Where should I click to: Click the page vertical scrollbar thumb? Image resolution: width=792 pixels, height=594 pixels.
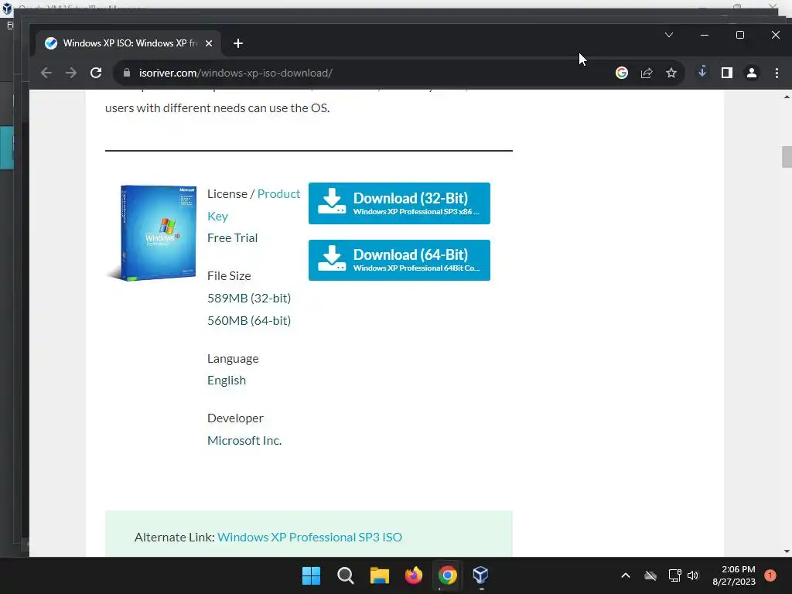click(787, 156)
